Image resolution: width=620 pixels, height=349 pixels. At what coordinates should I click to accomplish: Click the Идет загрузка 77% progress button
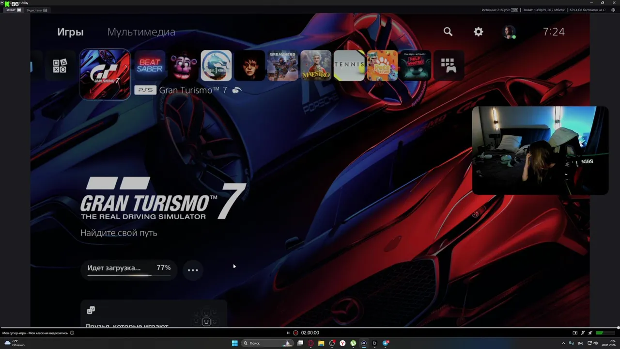point(129,270)
